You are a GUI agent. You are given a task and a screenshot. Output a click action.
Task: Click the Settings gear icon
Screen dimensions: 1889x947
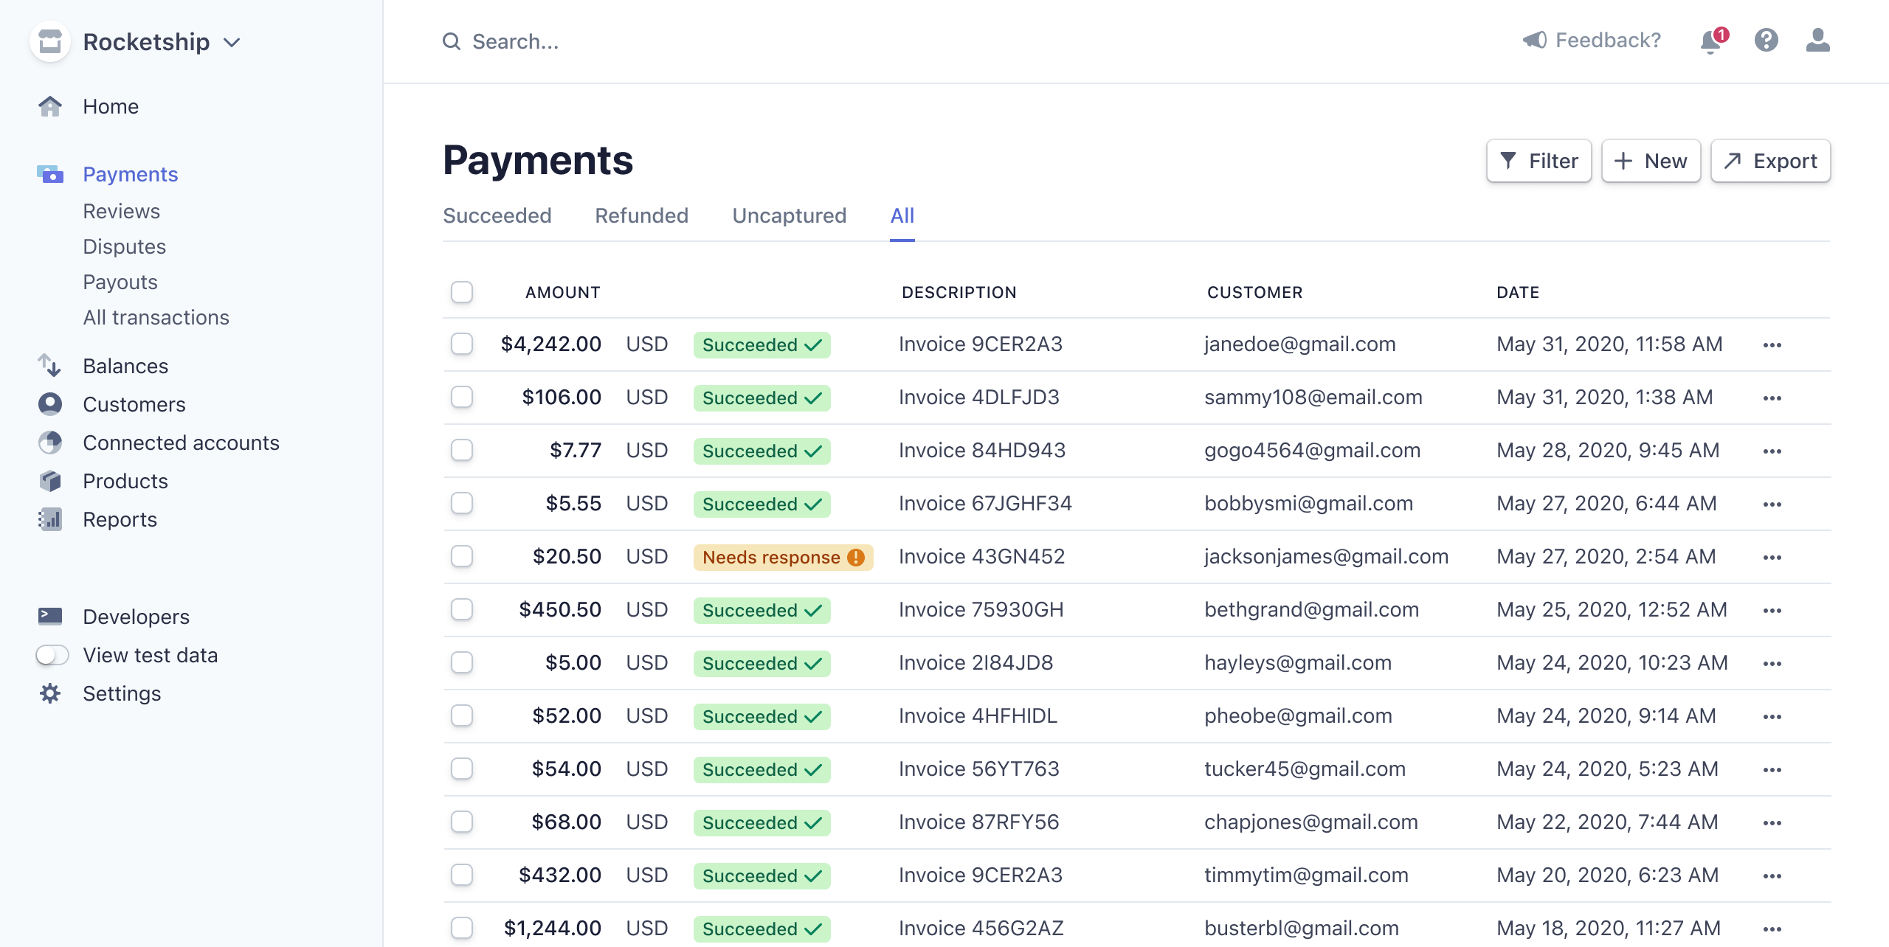coord(49,692)
